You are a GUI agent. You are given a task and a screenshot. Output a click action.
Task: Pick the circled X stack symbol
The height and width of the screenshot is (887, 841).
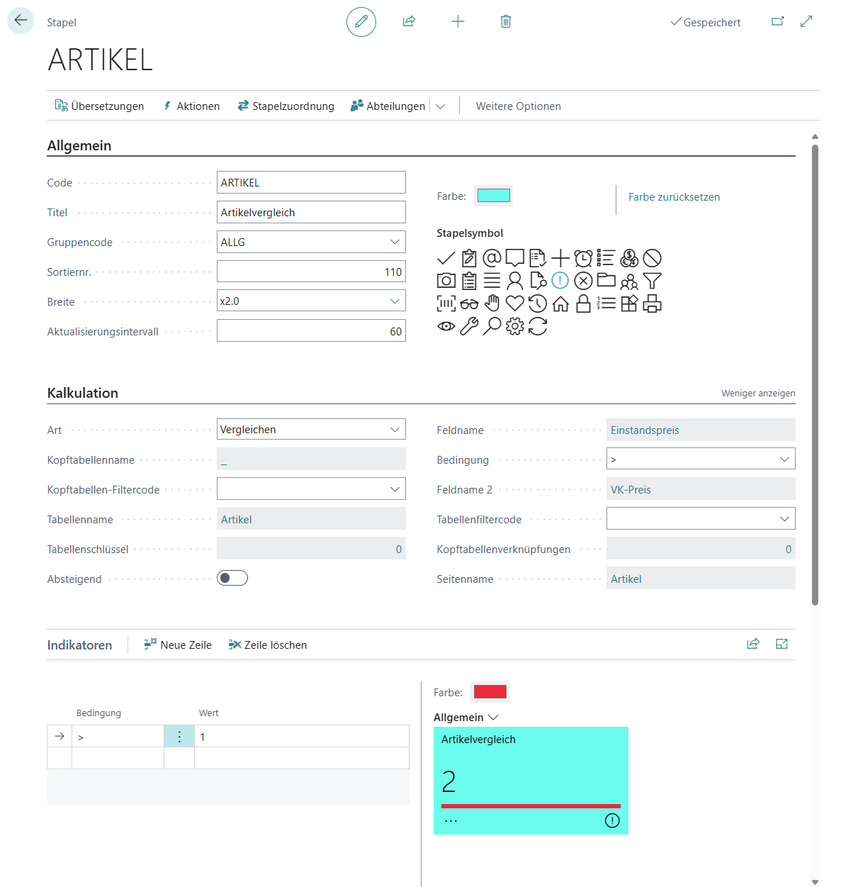point(583,281)
